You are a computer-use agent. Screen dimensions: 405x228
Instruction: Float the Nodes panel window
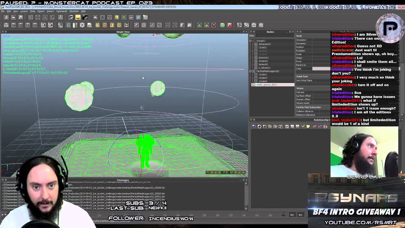pos(290,32)
